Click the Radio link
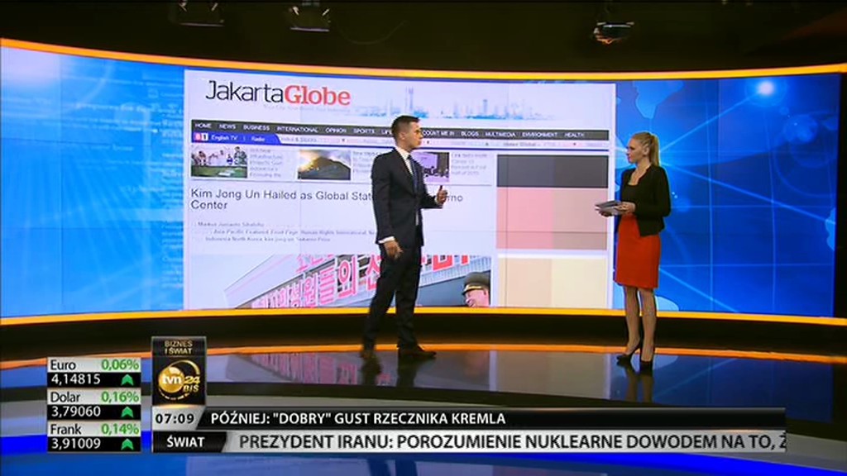The image size is (847, 476). pyautogui.click(x=258, y=139)
